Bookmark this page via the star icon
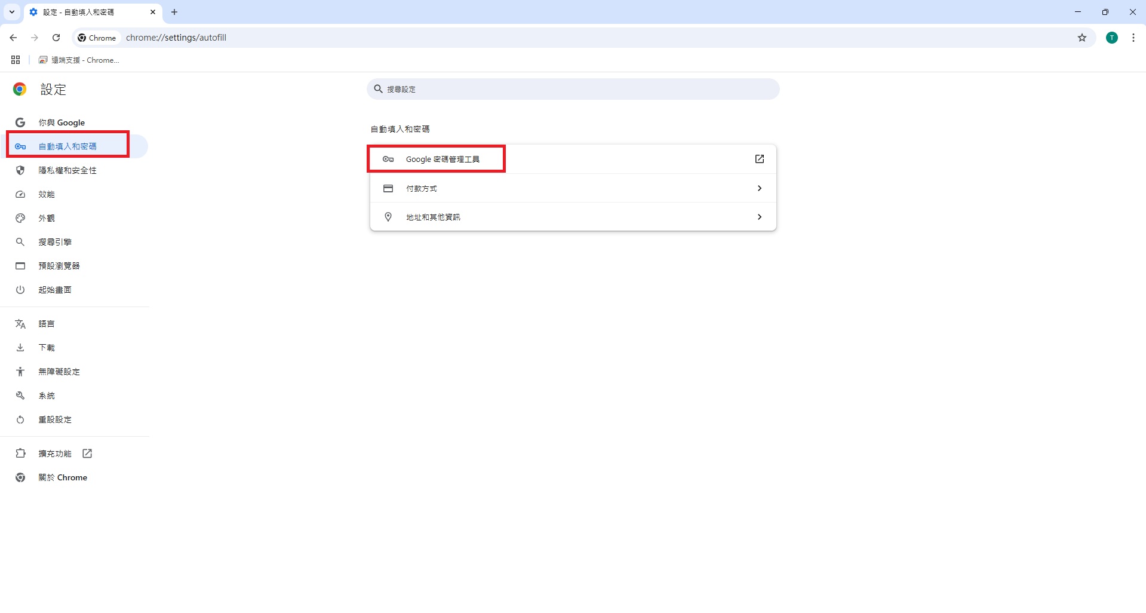Viewport: 1146px width, 613px height. pyautogui.click(x=1082, y=37)
